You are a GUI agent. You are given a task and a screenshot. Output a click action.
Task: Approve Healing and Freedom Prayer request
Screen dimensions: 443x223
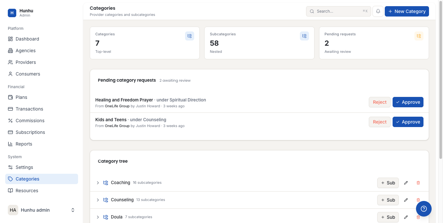[x=408, y=102]
